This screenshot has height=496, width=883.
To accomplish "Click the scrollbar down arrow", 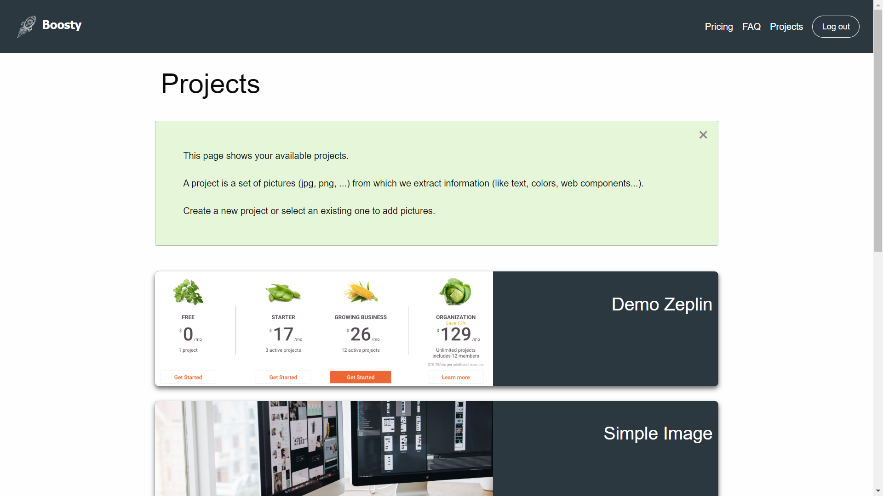I will click(x=878, y=491).
